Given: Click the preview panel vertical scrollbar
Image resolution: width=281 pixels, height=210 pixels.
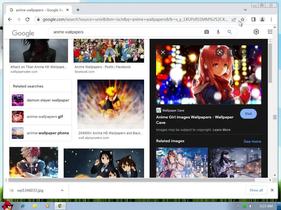Looking at the screenshot, I should [x=270, y=63].
